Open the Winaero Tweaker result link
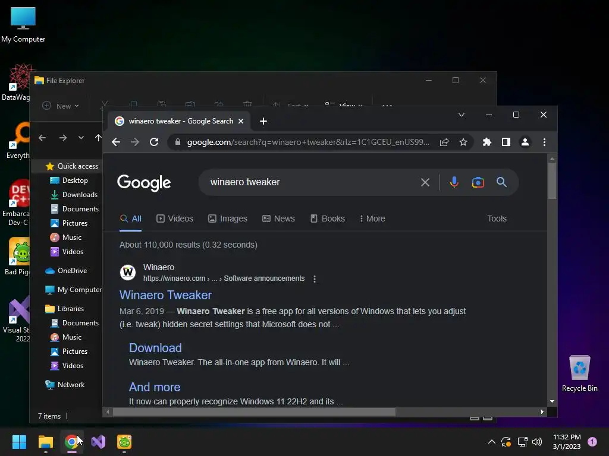The width and height of the screenshot is (609, 456). tap(165, 295)
